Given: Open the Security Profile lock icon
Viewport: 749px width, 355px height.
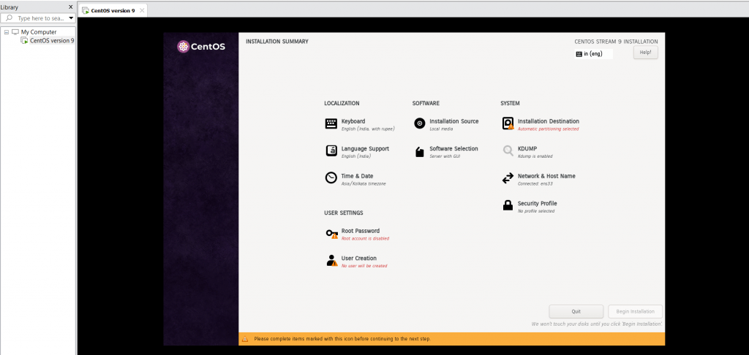Looking at the screenshot, I should click(x=508, y=206).
